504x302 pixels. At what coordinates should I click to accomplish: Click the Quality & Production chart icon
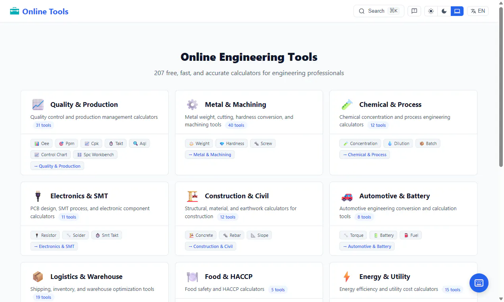[38, 105]
